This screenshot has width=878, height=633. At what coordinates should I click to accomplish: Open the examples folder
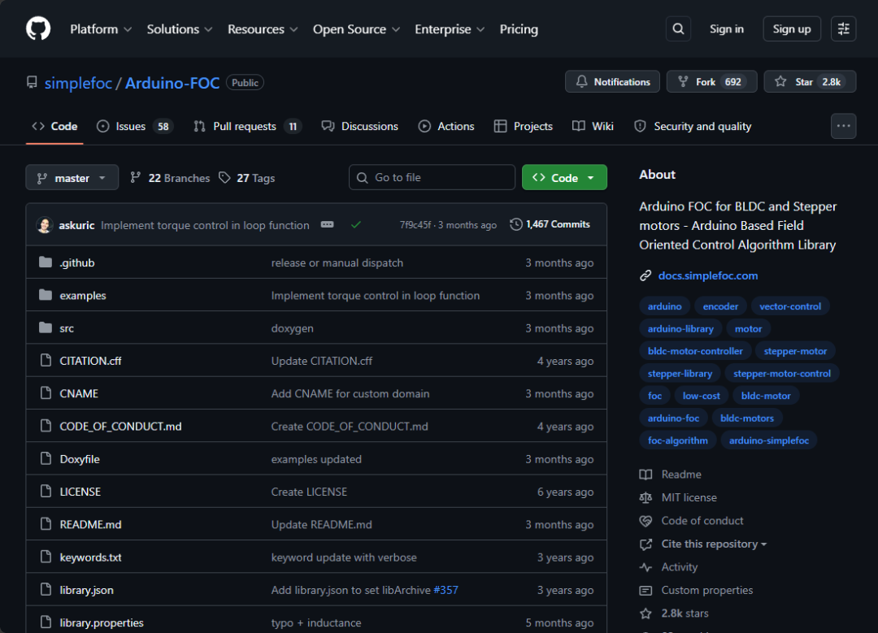coord(83,296)
